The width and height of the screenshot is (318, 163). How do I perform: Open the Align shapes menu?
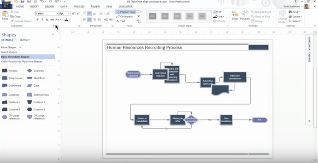tap(235, 16)
